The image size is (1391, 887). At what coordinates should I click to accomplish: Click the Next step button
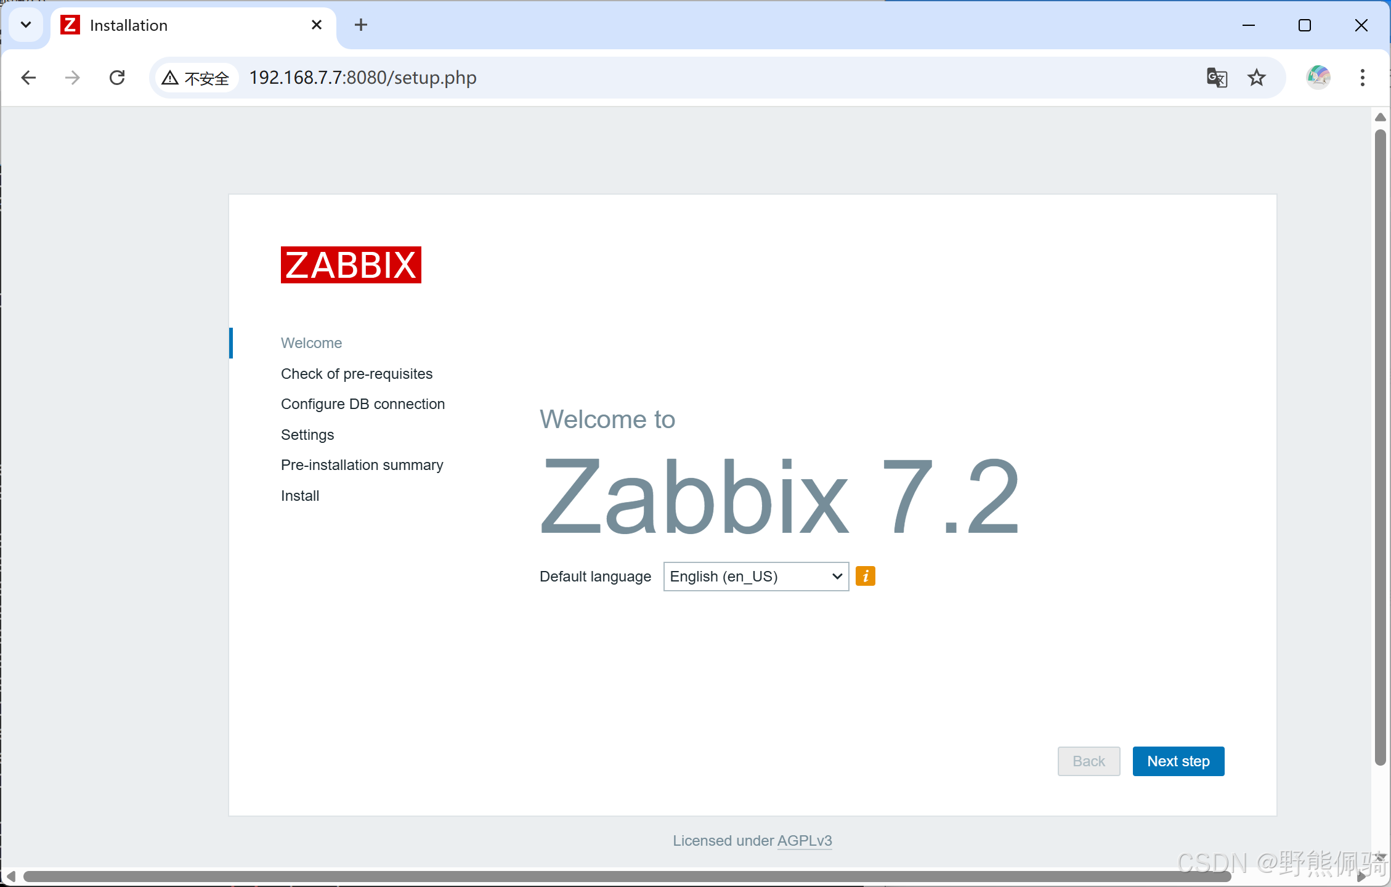click(x=1177, y=761)
